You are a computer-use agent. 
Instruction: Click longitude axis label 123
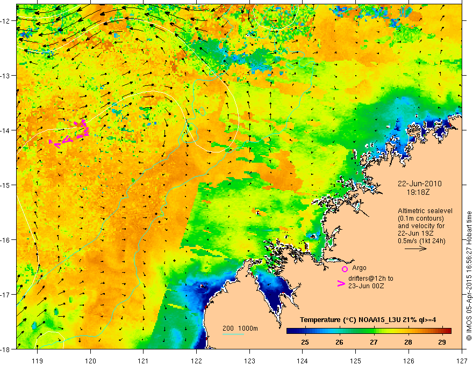(249, 361)
